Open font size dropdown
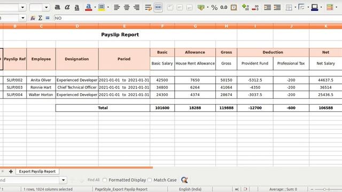This screenshot has height=192, width=342. [46, 7]
